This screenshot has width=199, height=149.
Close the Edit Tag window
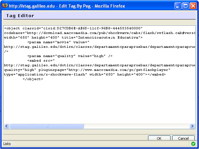coord(193,6)
